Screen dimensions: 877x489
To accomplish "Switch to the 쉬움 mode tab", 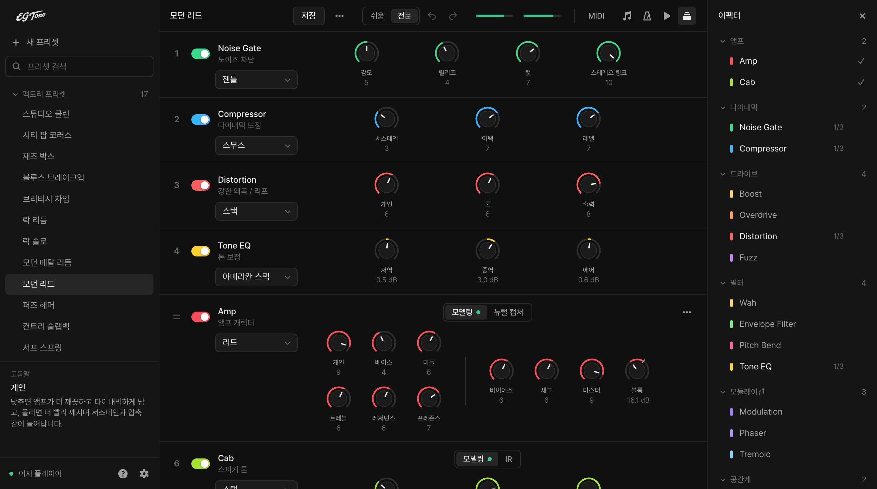I will tap(377, 16).
